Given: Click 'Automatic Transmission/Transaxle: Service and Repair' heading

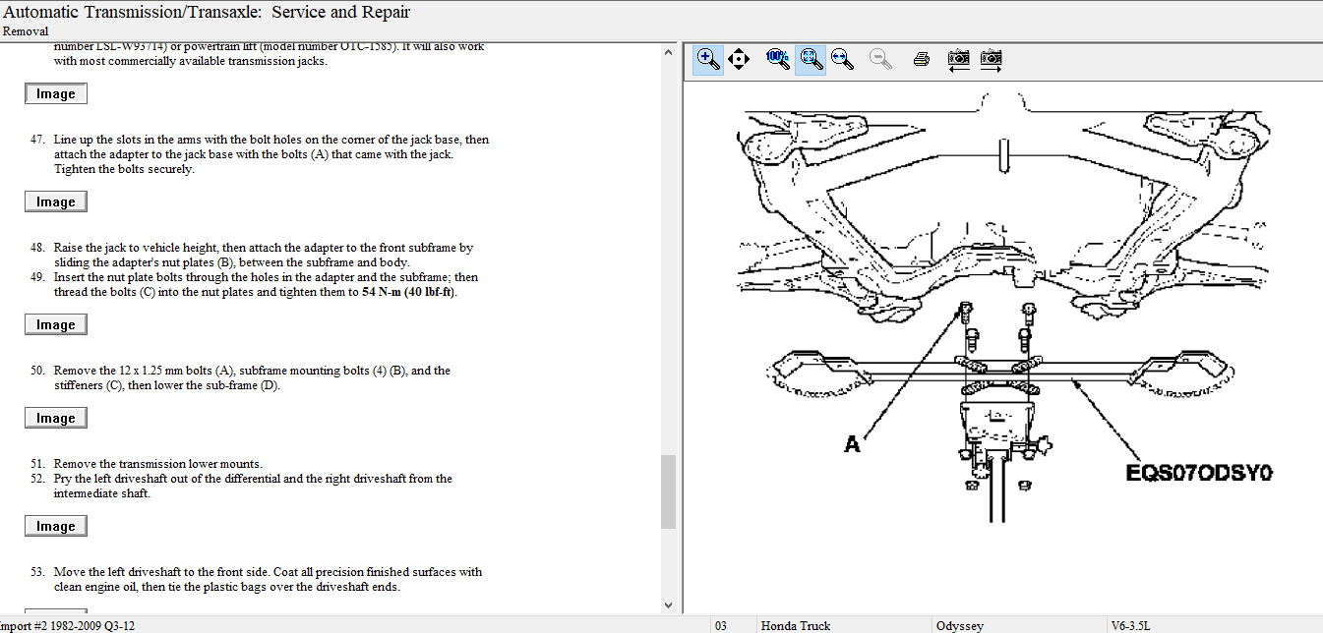Looking at the screenshot, I should [208, 12].
